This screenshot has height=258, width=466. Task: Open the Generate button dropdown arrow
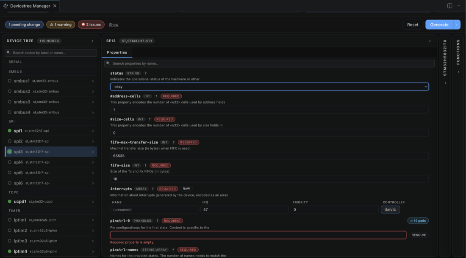(457, 25)
